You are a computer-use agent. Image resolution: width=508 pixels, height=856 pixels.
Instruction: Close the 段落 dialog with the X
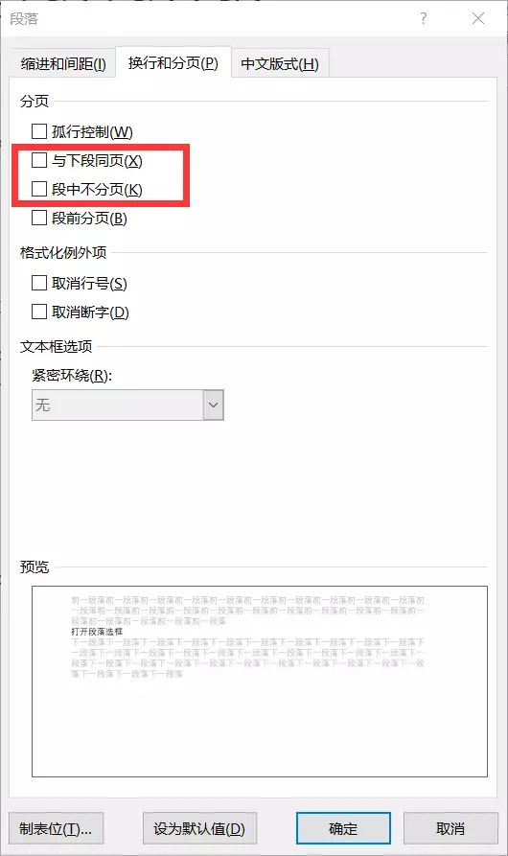pos(478,18)
